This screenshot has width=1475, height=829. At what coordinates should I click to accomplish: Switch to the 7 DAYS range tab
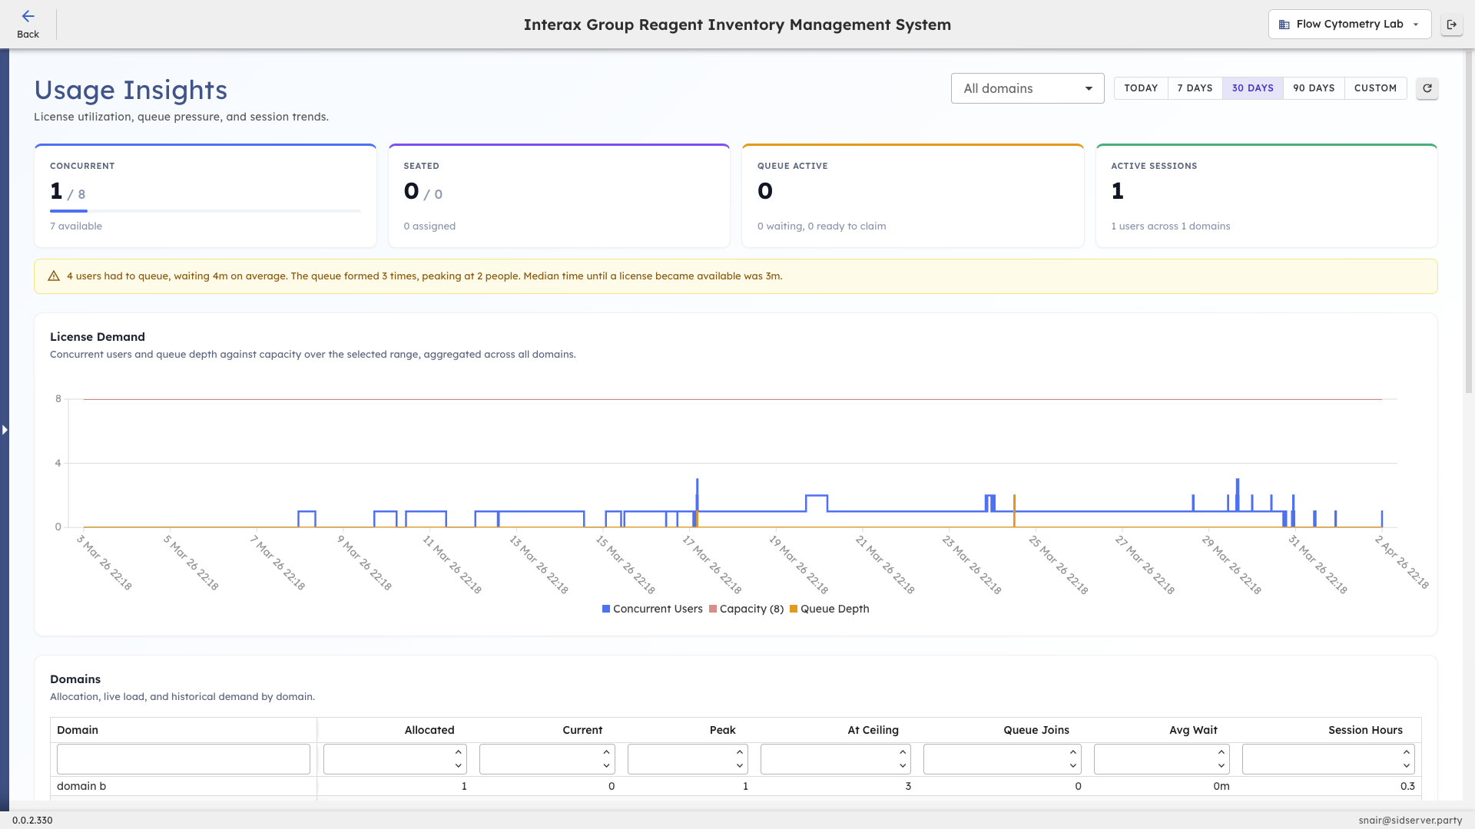pyautogui.click(x=1195, y=88)
